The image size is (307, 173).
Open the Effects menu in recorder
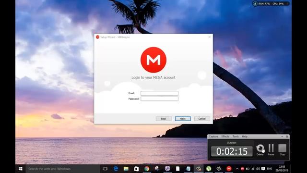coord(225,136)
